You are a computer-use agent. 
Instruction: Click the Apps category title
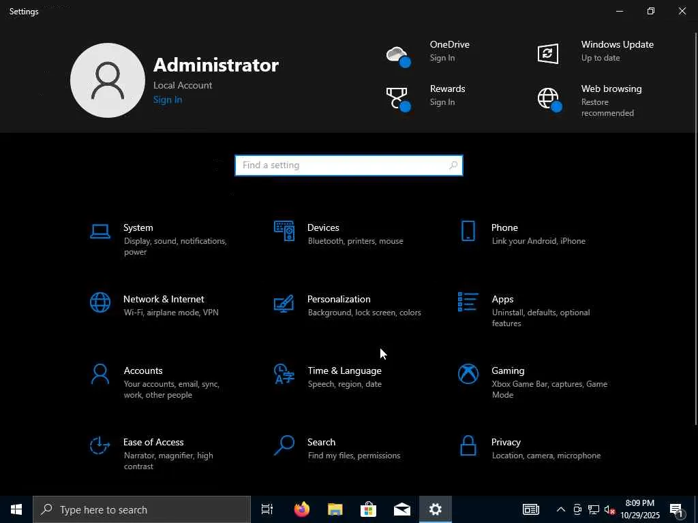tap(502, 300)
